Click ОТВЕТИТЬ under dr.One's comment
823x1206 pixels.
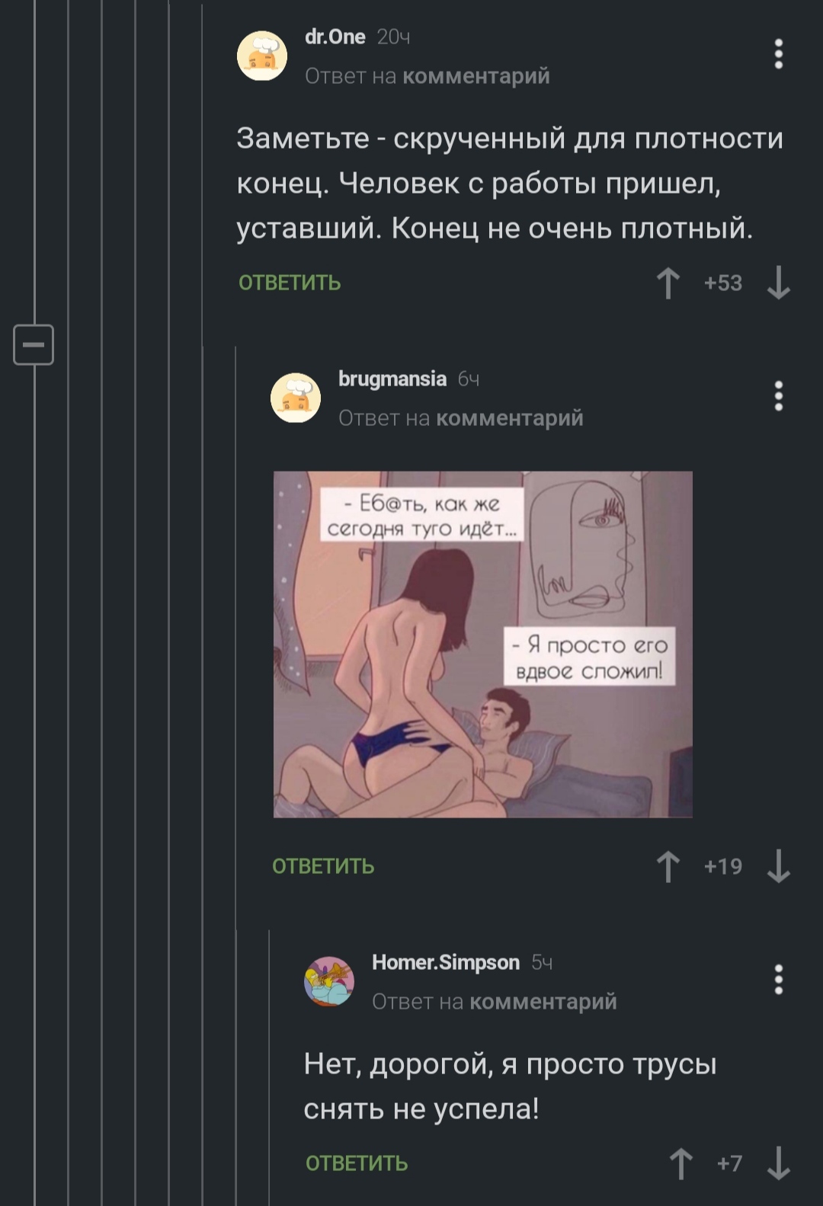pos(290,283)
